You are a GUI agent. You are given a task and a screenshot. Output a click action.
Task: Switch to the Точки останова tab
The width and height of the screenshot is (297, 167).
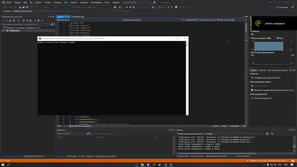tap(197, 156)
